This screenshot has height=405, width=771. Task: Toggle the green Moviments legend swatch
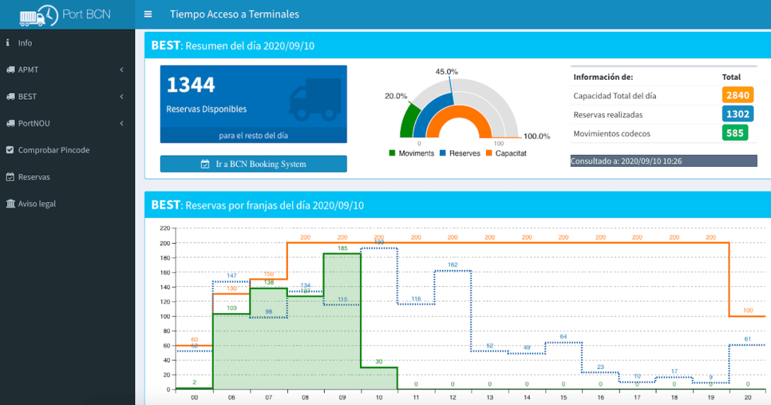tap(392, 153)
